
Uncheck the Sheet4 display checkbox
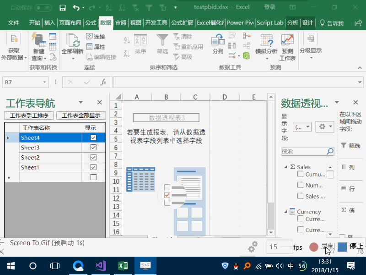93,137
